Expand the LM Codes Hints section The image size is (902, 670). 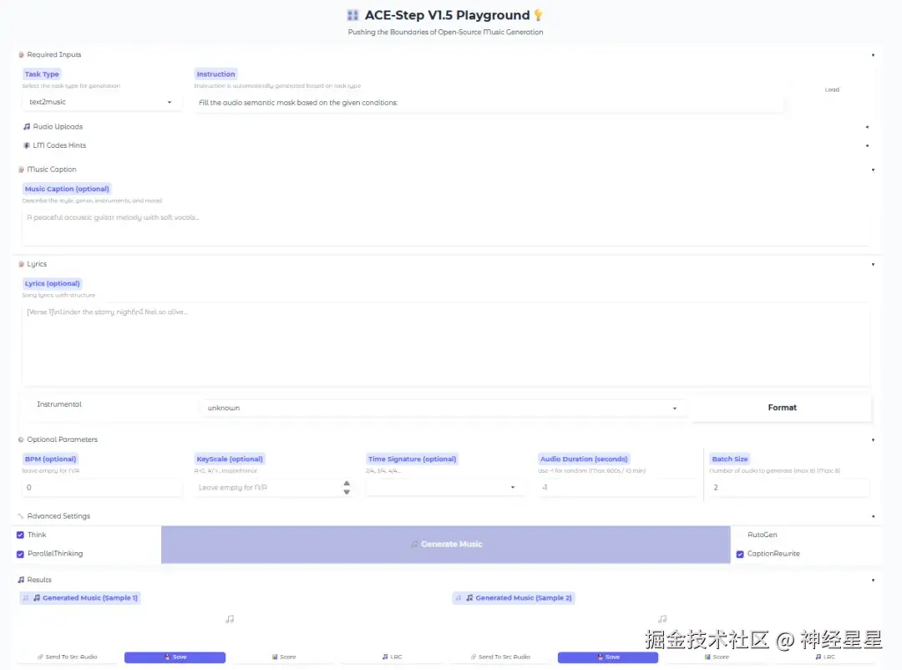pos(868,145)
